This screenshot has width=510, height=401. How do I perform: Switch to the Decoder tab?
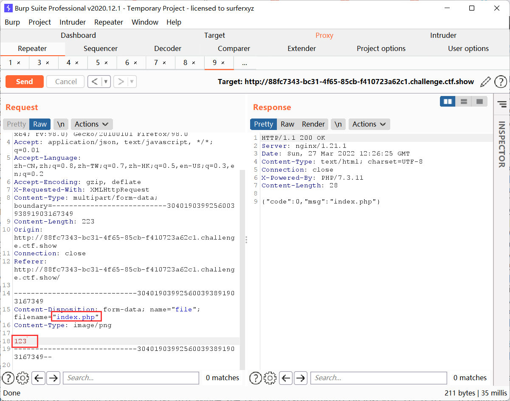pos(168,48)
